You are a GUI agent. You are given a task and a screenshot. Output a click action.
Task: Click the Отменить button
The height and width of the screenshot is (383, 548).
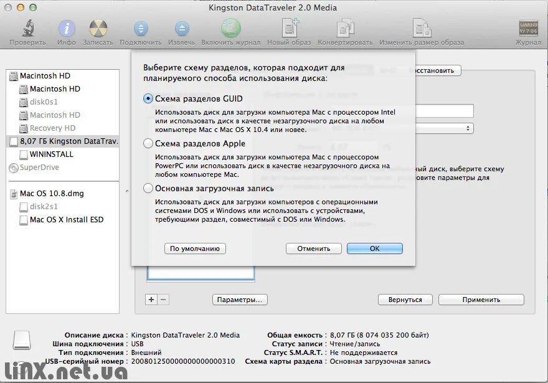click(313, 248)
